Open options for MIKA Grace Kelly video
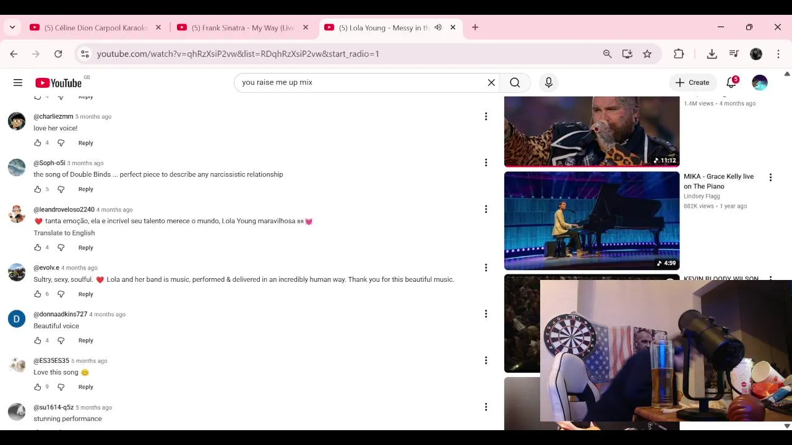792x445 pixels. [770, 177]
